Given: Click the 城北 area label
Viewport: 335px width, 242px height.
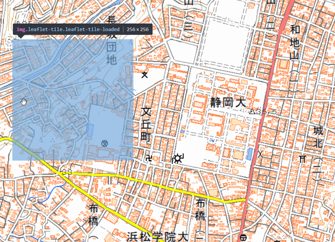Looking at the screenshot, I should (x=318, y=138).
